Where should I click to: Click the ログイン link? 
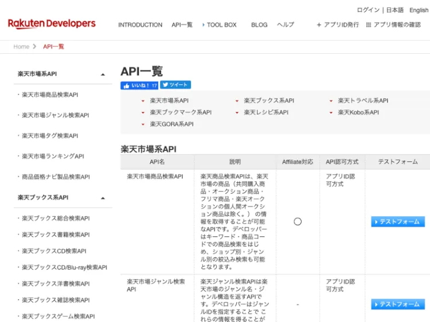[368, 10]
